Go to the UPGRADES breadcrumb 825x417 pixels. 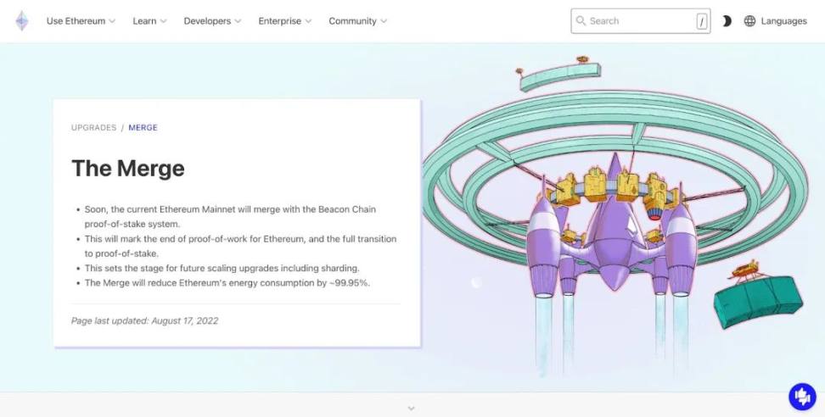click(x=93, y=128)
